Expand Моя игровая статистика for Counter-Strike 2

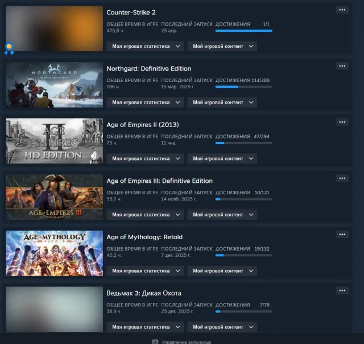click(x=145, y=46)
